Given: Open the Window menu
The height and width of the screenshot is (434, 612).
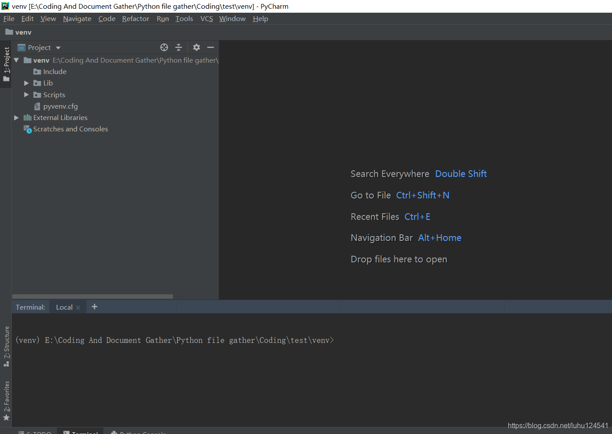Looking at the screenshot, I should (232, 18).
